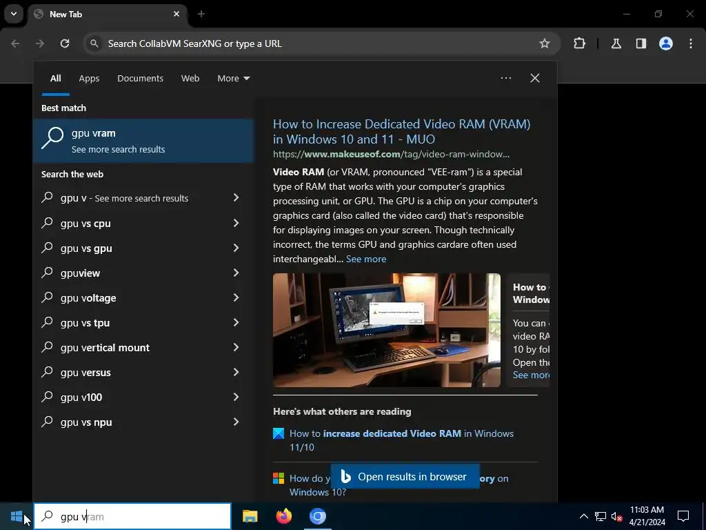Open File Explorer from the taskbar

tap(250, 516)
